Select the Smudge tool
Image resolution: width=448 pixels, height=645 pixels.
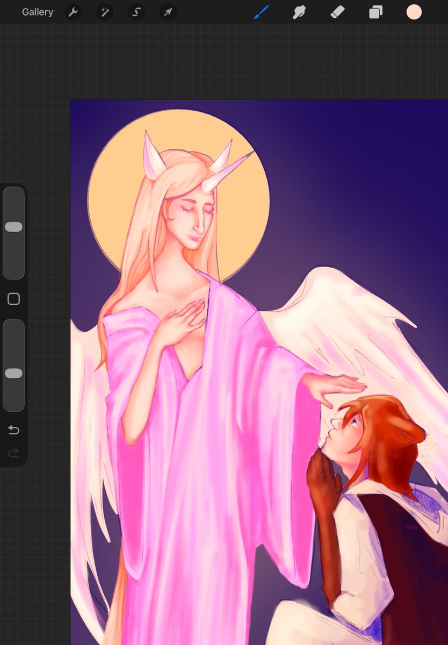coord(299,12)
